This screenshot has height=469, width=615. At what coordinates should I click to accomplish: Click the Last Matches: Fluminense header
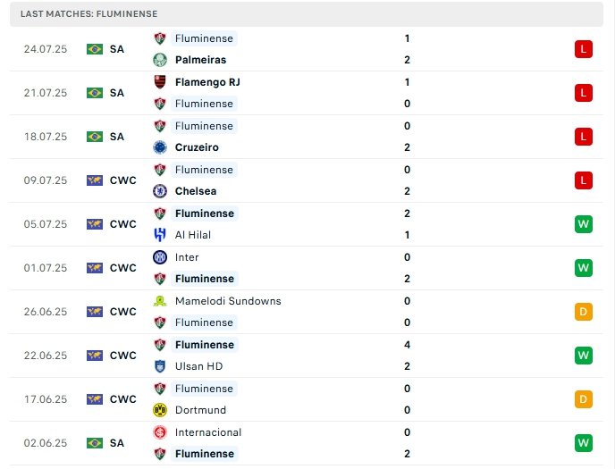pyautogui.click(x=88, y=14)
